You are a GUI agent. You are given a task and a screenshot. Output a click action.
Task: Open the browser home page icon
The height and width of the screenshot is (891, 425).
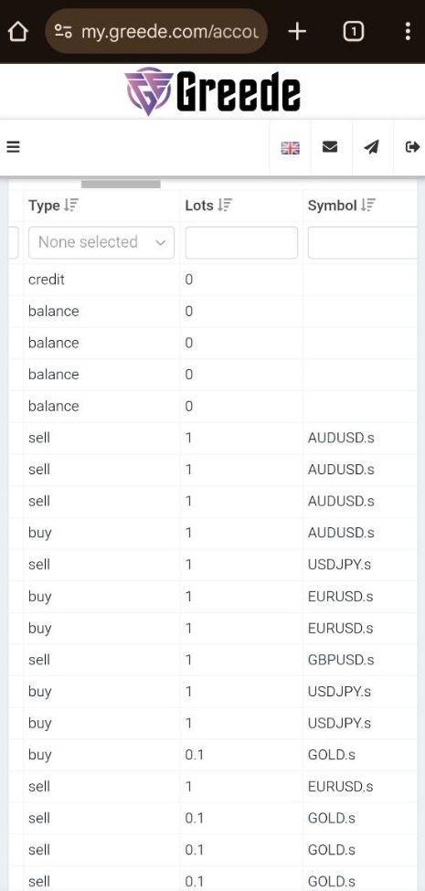pos(17,32)
